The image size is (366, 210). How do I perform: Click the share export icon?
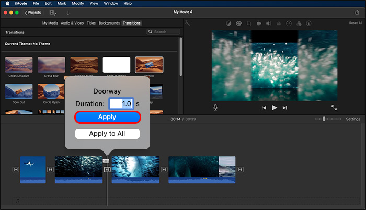(x=357, y=12)
